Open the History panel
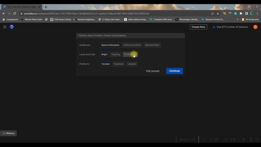The image size is (261, 147). (x=8, y=134)
